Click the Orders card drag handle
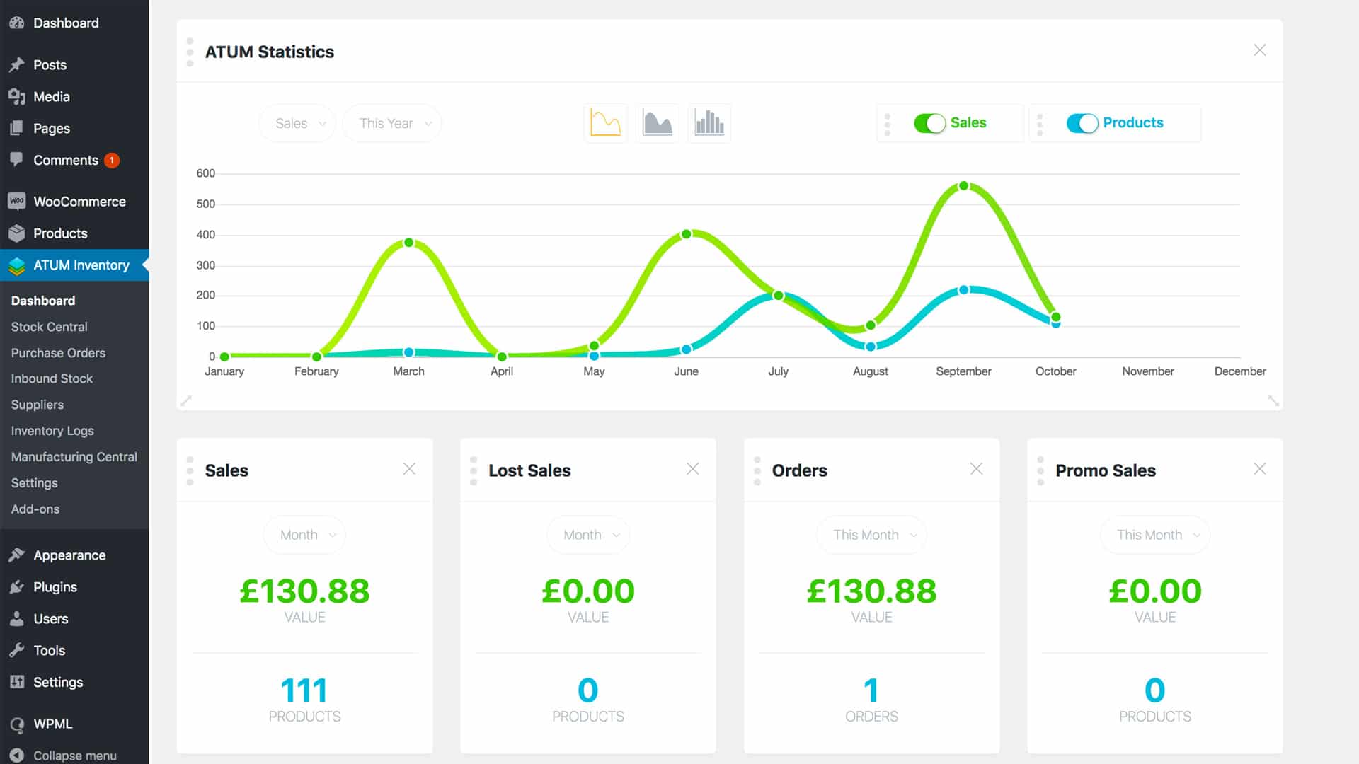This screenshot has height=764, width=1359. tap(757, 471)
